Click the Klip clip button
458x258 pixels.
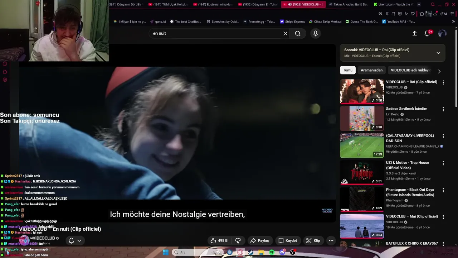point(313,240)
